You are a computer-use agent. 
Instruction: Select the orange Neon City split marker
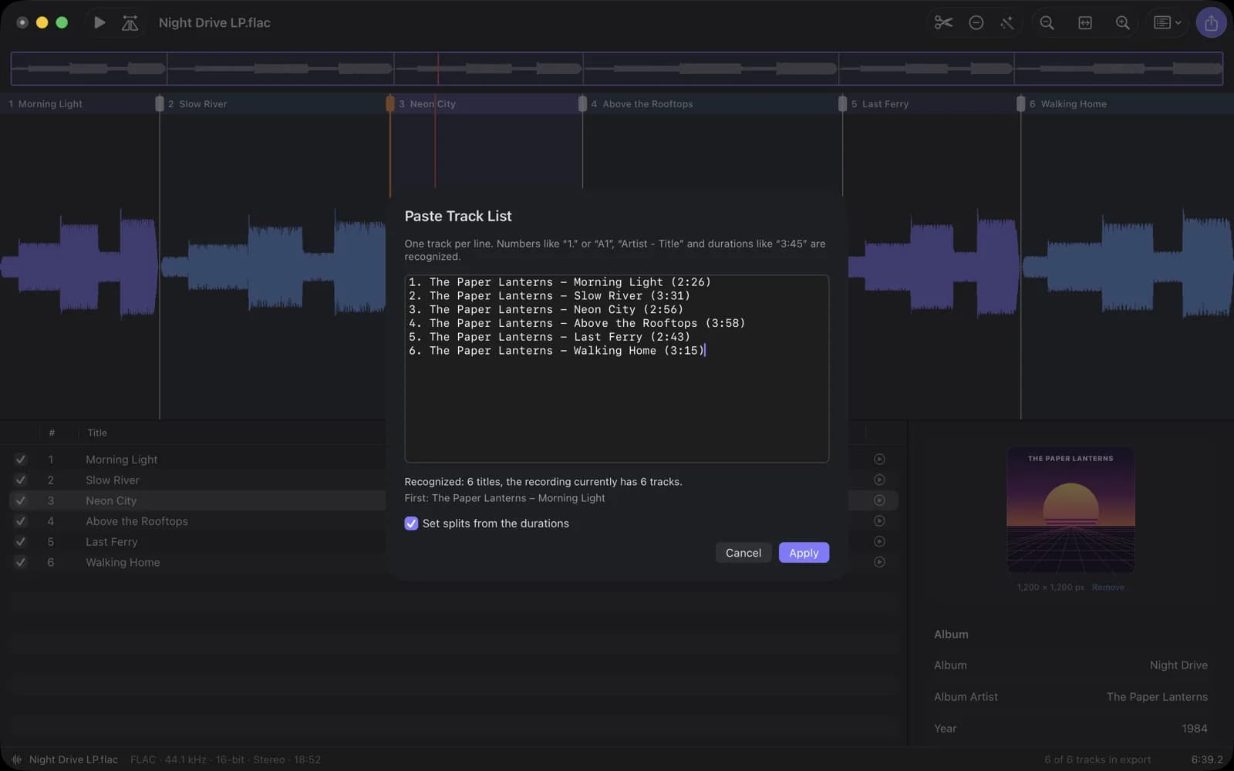coord(390,103)
